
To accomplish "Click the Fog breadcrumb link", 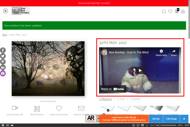I will click(x=4, y=35).
